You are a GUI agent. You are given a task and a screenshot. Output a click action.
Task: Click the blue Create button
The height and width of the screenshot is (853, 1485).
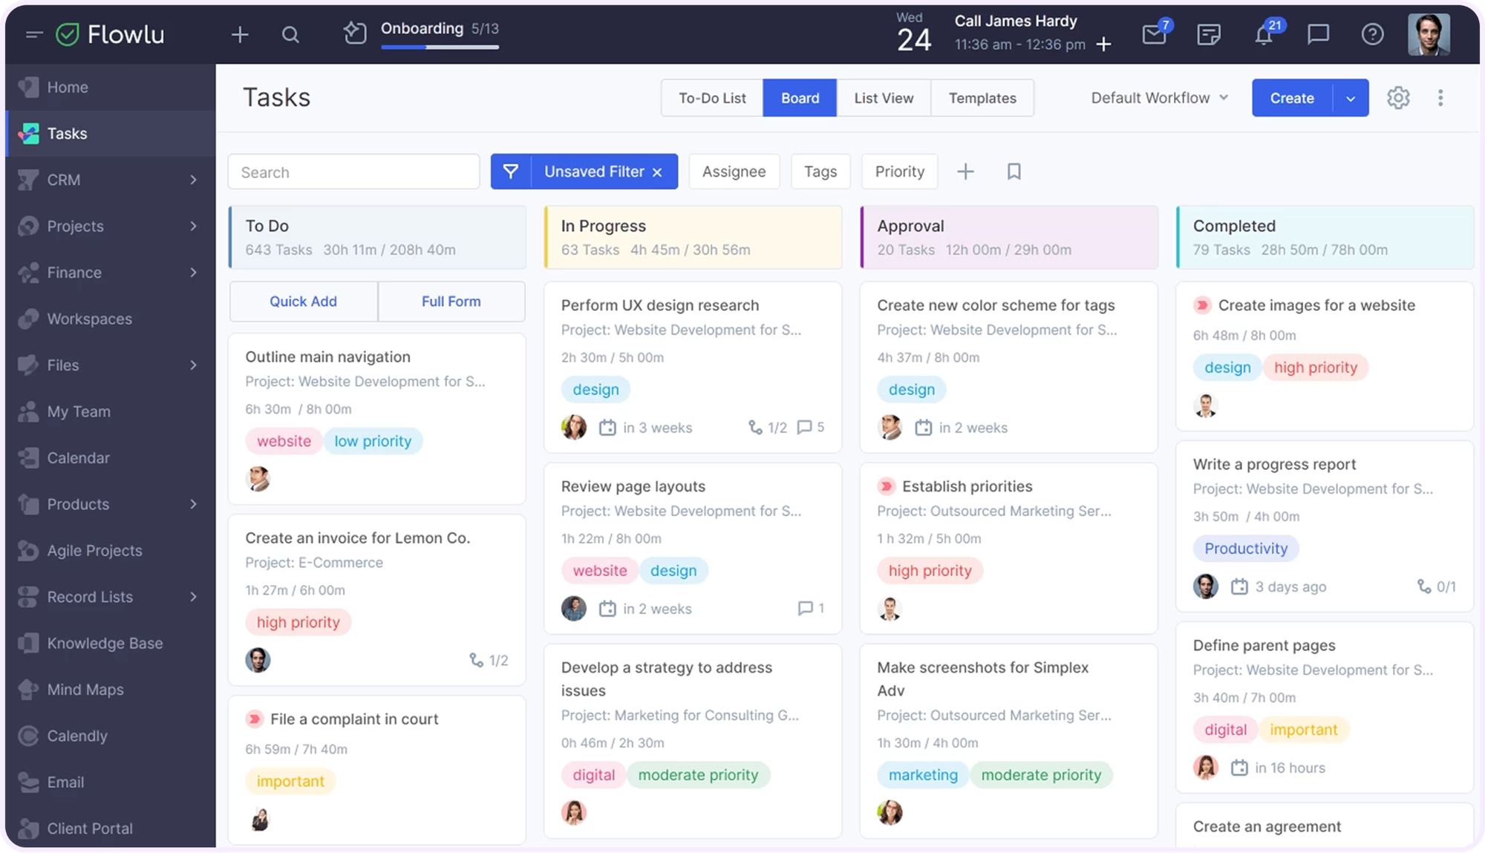click(1292, 98)
